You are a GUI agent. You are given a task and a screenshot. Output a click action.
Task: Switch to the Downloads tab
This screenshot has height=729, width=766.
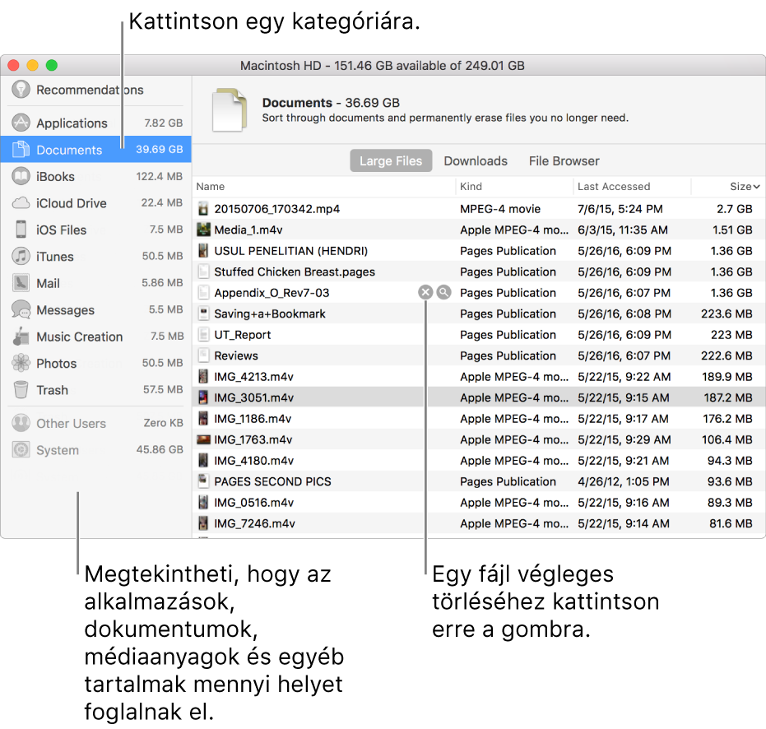(x=476, y=160)
